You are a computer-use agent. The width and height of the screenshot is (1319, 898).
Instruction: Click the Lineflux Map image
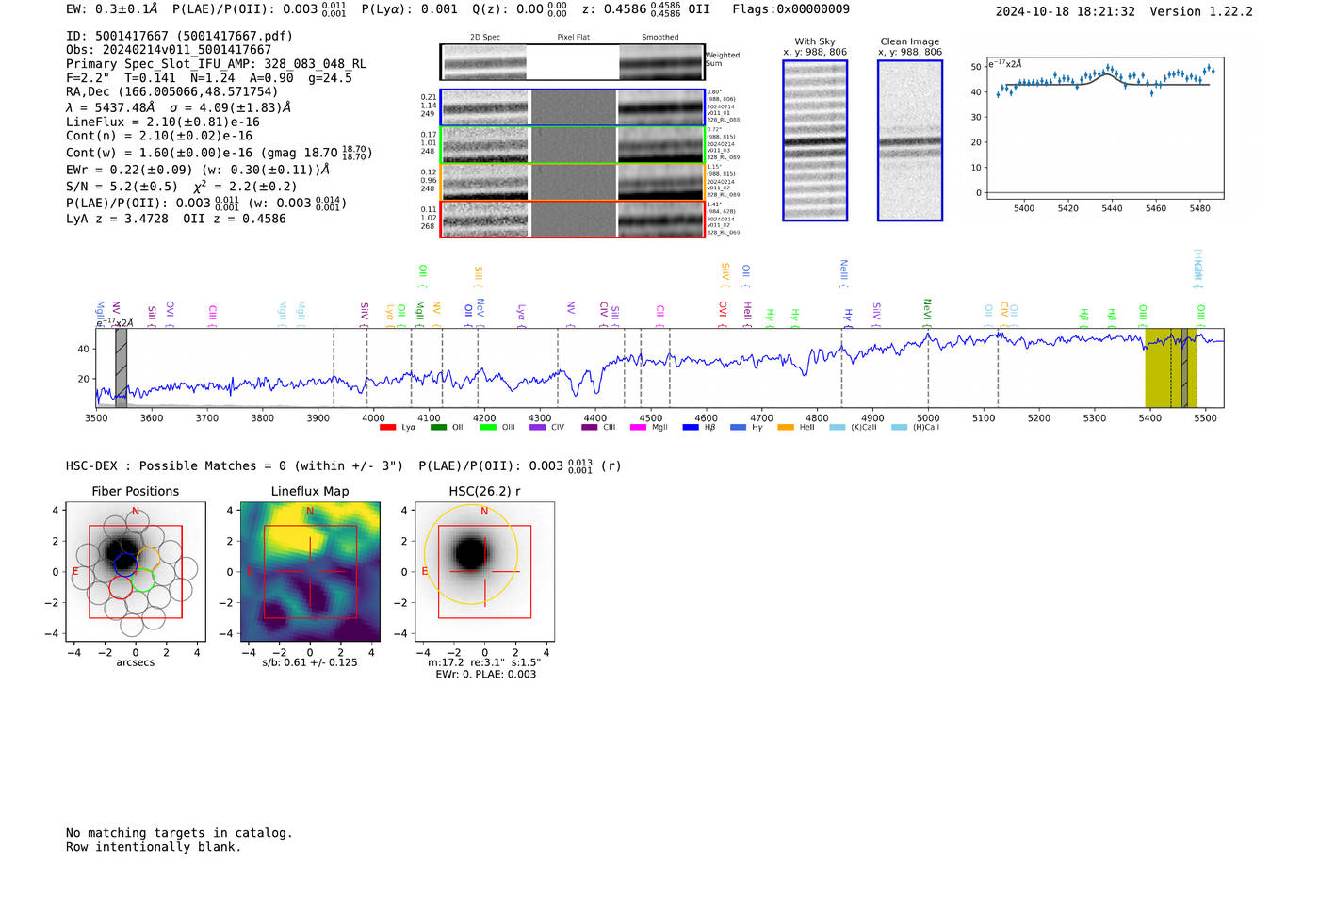[310, 571]
